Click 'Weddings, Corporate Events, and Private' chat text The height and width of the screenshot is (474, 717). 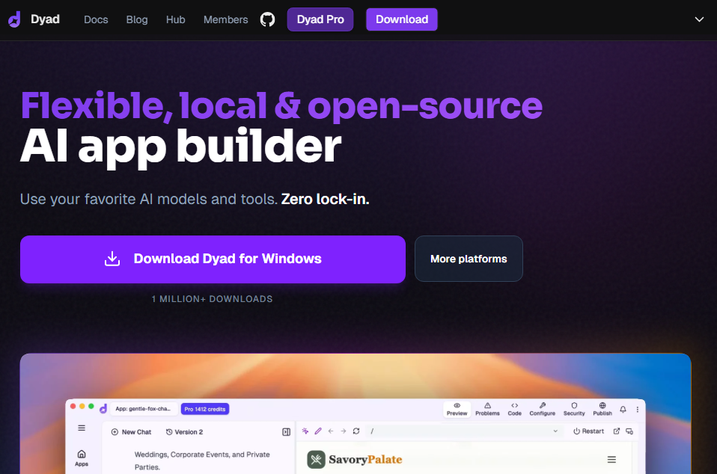tap(201, 455)
